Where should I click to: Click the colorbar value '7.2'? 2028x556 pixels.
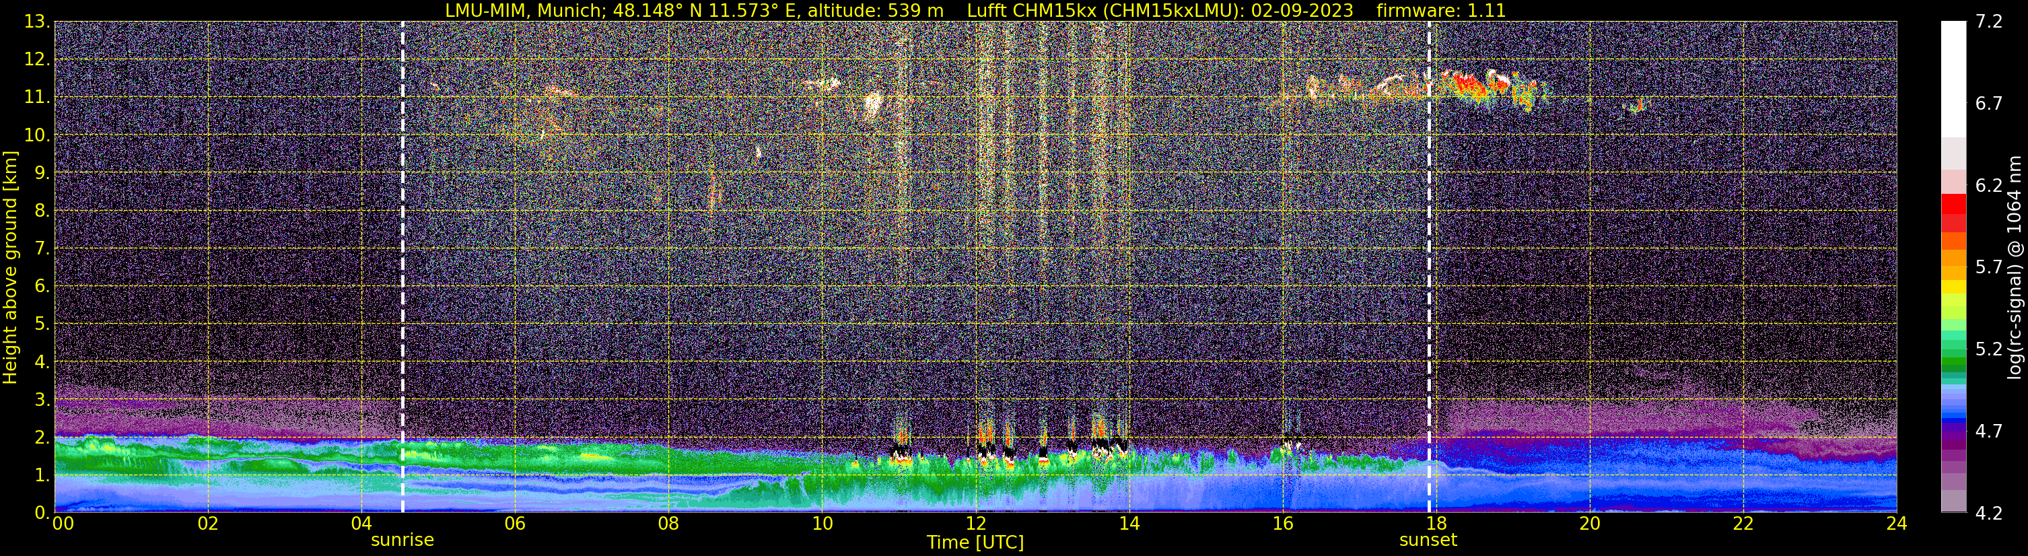pyautogui.click(x=1989, y=22)
